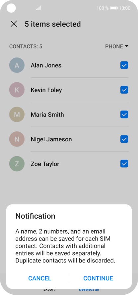Tap CANCEL in the notification dialog
This screenshot has width=138, height=295.
click(x=40, y=278)
